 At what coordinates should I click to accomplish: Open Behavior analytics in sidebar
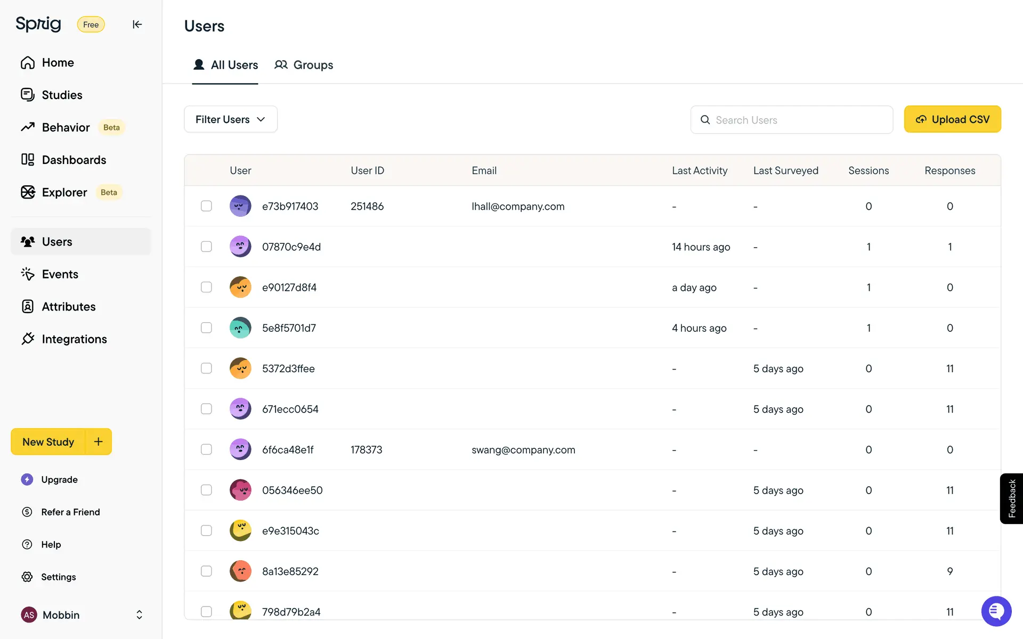[66, 127]
